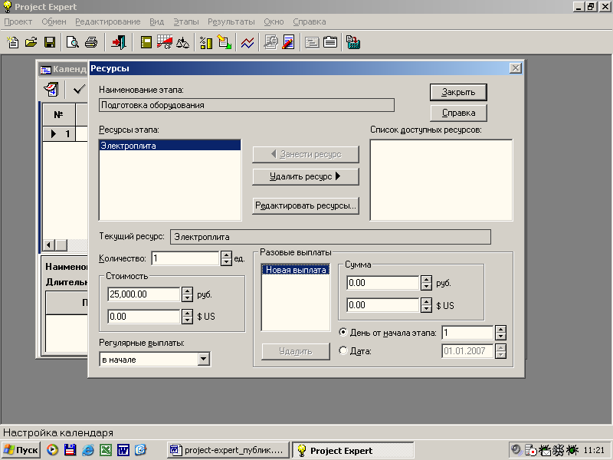
Task: Launch Windows Media Player from quick launch
Action: 52,450
